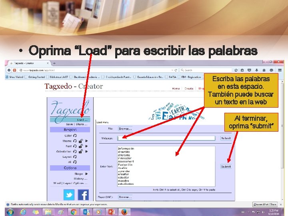
Task: Open the FAFSA bookmark
Action: (171, 77)
